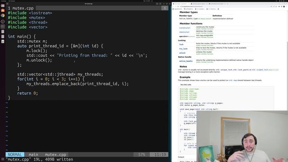The image size is (288, 162).
Task: Click the 'm.unlock();' line in editor
Action: (x=39, y=60)
